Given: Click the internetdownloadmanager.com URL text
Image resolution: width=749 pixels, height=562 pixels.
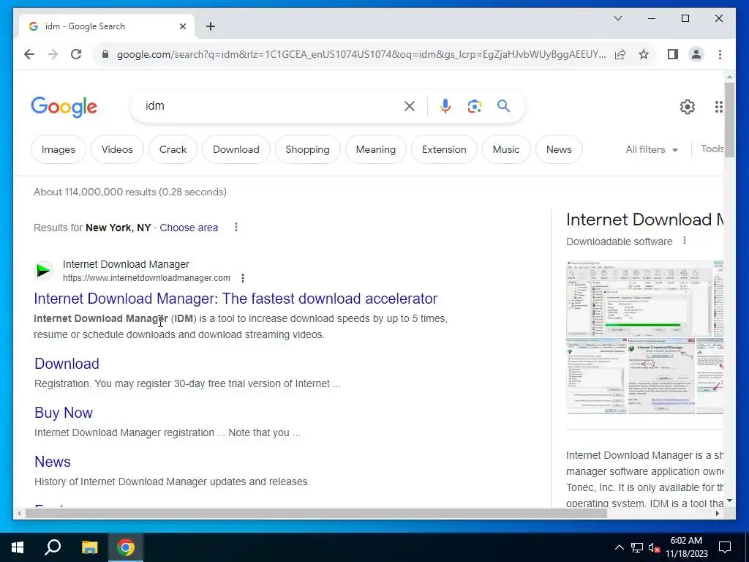Looking at the screenshot, I should coord(146,278).
